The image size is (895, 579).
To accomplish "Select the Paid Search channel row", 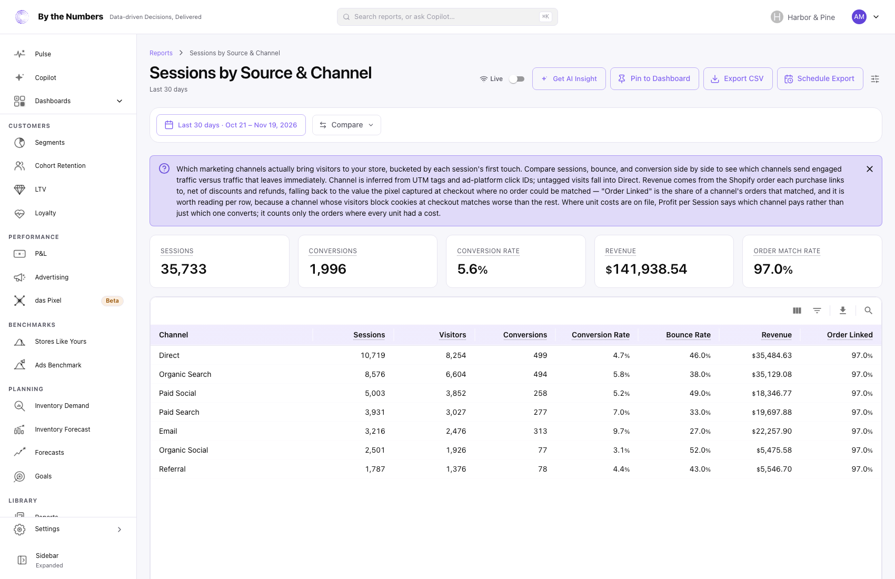I will [x=516, y=412].
